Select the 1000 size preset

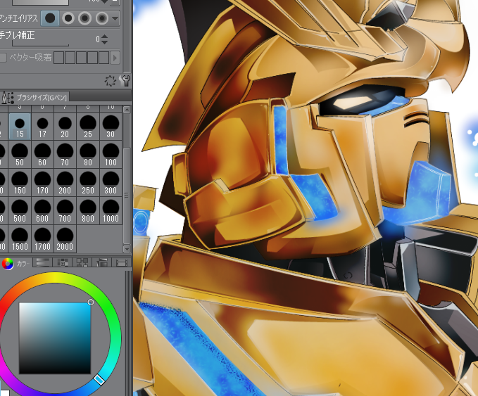tap(111, 210)
